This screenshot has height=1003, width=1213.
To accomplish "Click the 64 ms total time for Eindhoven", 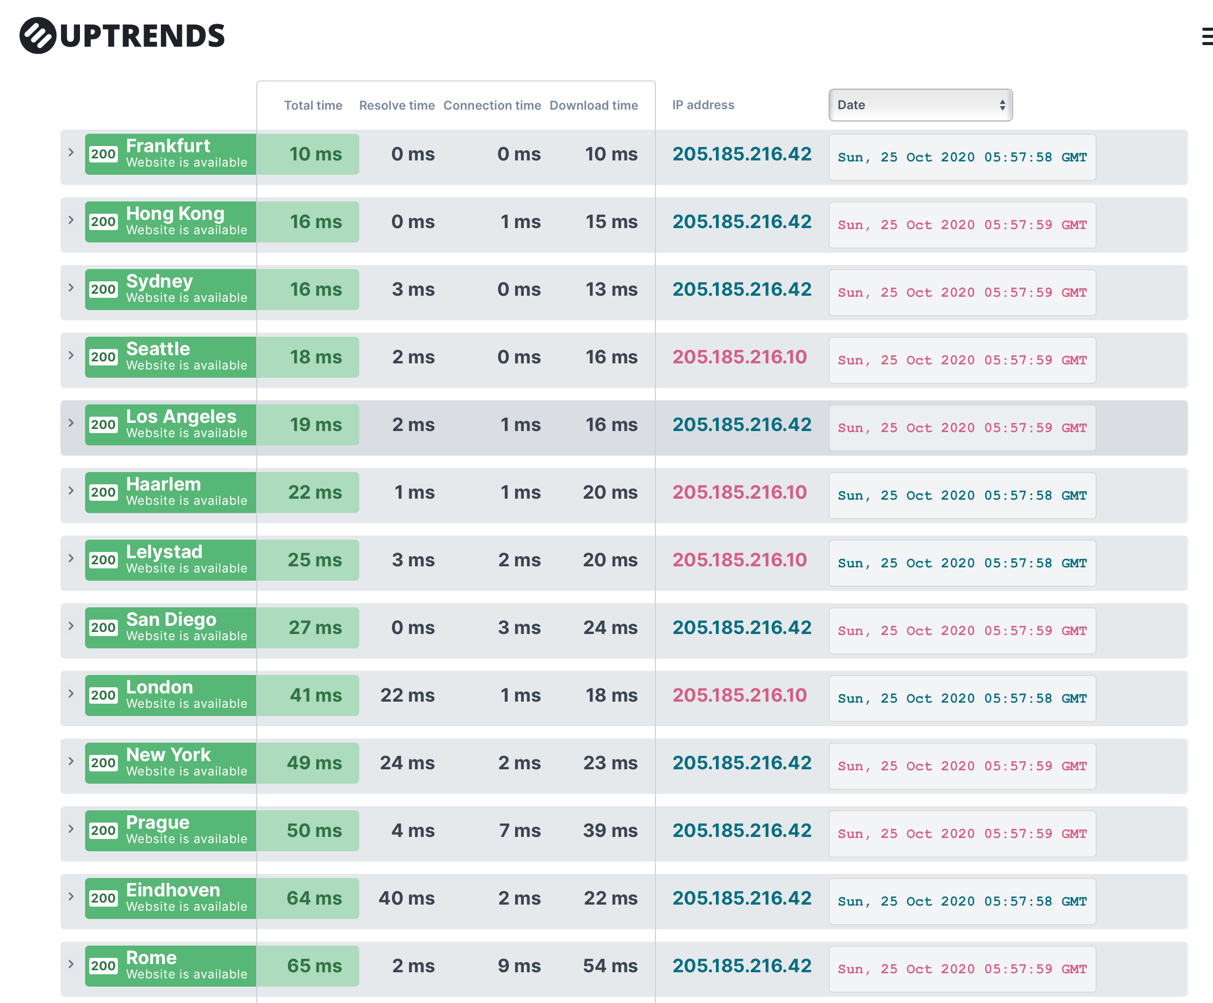I will click(314, 898).
